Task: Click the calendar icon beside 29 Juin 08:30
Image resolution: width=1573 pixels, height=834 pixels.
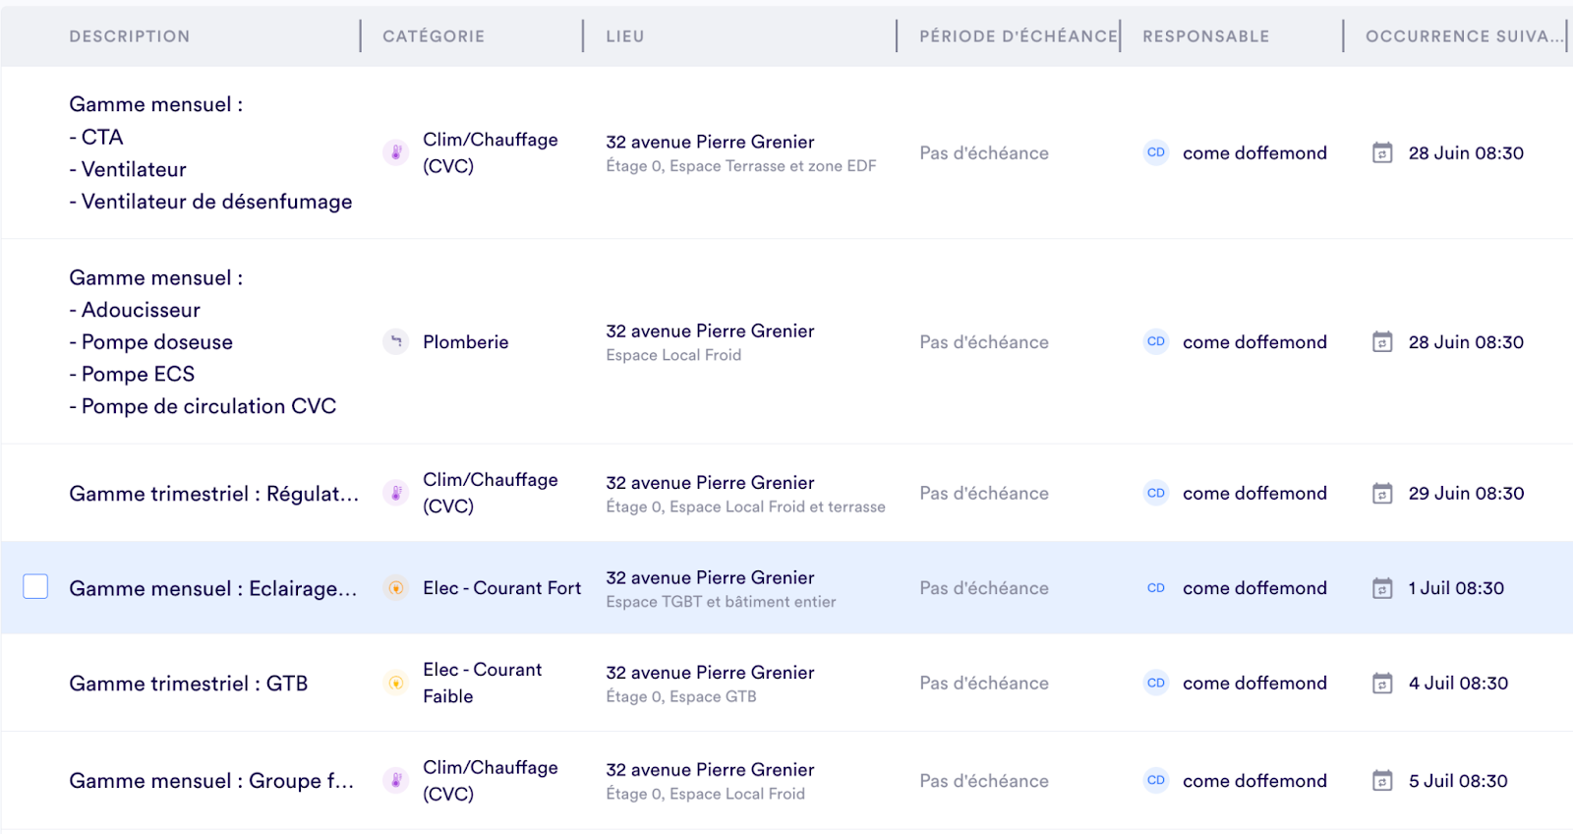Action: pos(1382,493)
